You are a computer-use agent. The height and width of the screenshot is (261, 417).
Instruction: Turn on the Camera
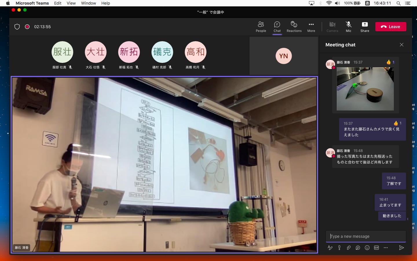[x=332, y=27]
